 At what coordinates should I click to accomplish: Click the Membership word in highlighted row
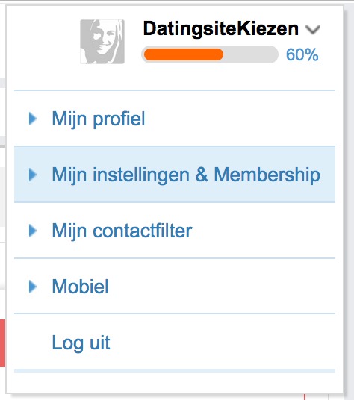267,175
